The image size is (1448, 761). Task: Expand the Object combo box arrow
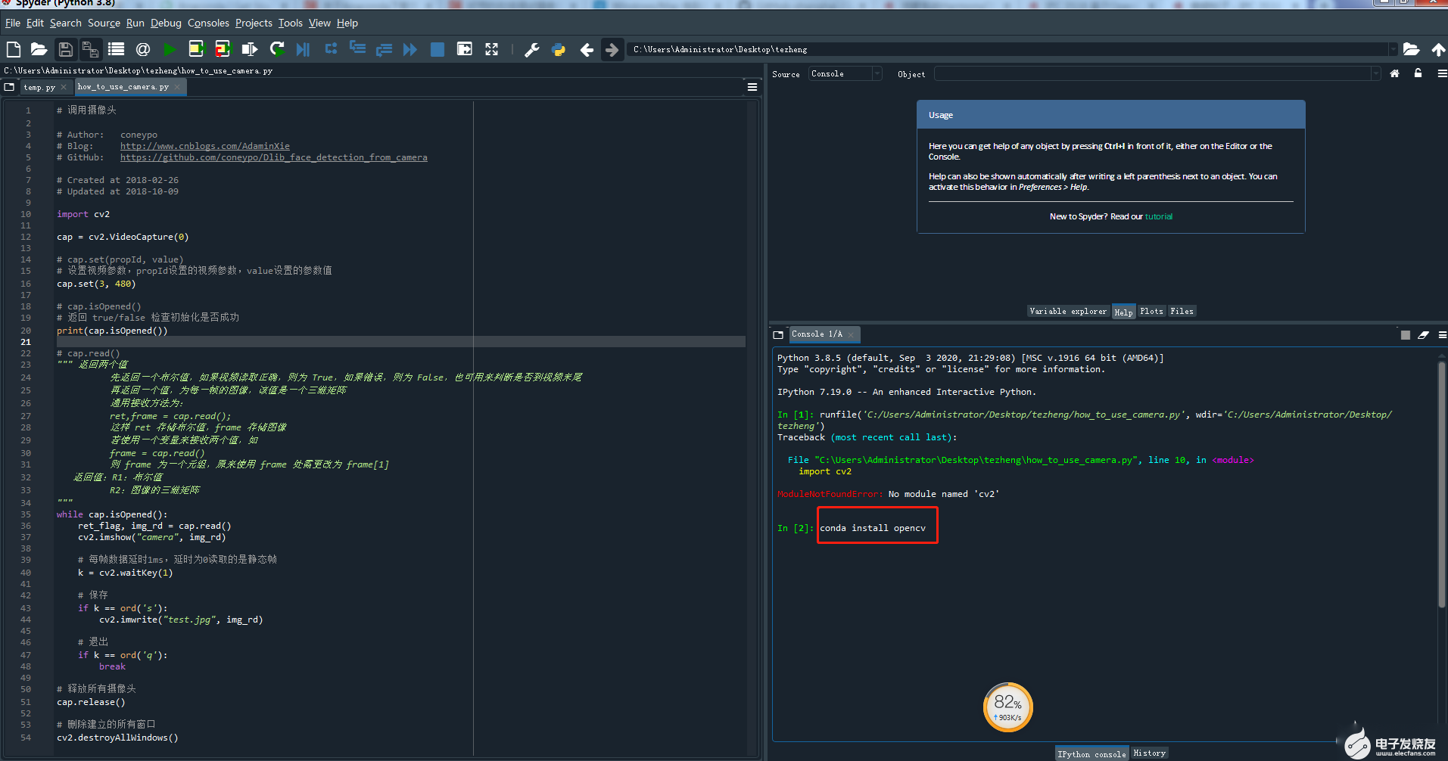pyautogui.click(x=1375, y=73)
